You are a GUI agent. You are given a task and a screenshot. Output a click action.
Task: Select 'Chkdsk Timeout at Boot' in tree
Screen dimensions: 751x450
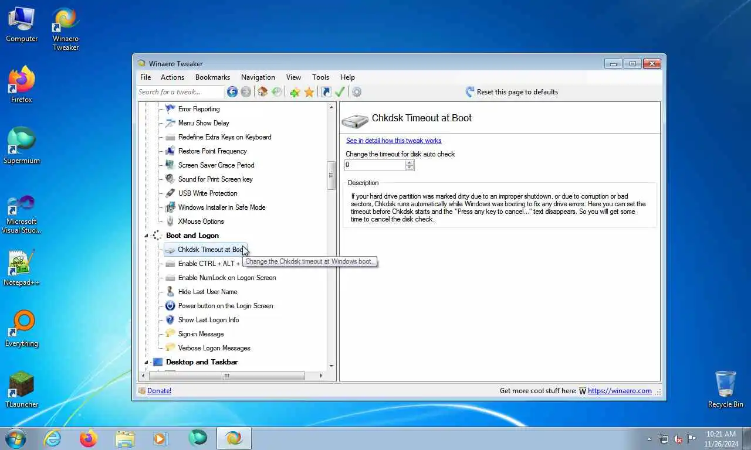205,250
